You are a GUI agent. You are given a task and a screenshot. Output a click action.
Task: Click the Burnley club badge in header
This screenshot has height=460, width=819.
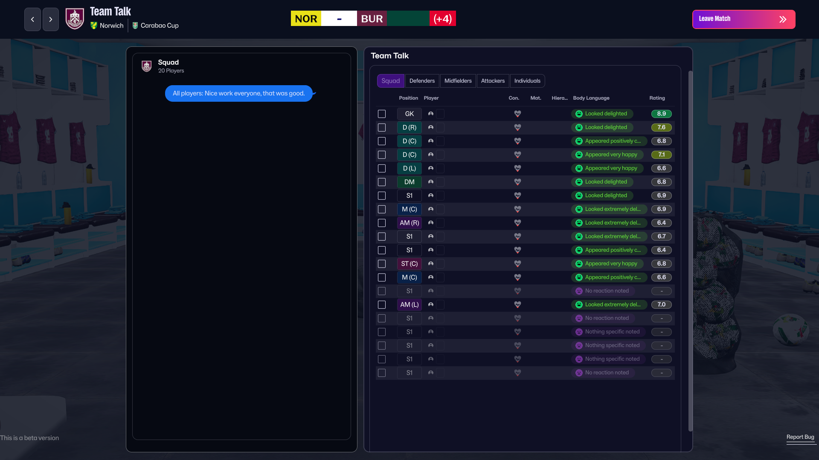point(75,19)
